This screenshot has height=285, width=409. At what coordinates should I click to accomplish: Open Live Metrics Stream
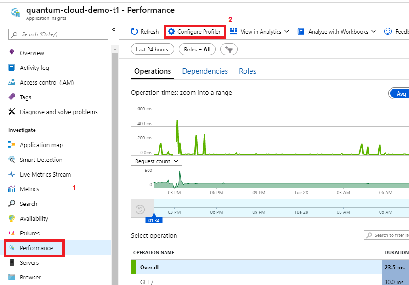(45, 174)
